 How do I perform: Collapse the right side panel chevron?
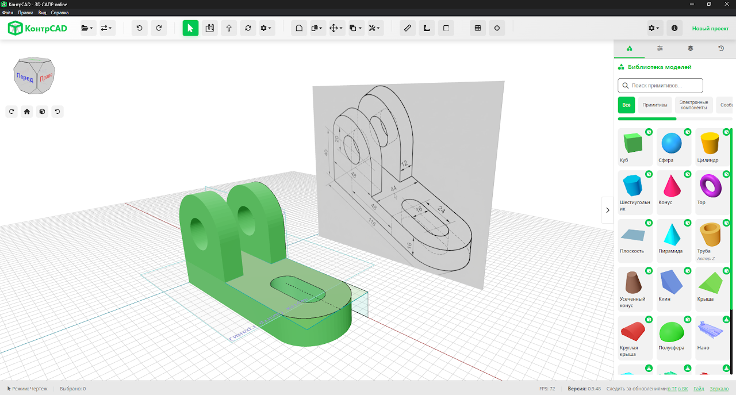(608, 210)
